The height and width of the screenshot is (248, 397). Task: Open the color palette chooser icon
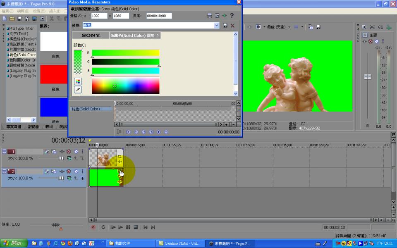coord(78,81)
